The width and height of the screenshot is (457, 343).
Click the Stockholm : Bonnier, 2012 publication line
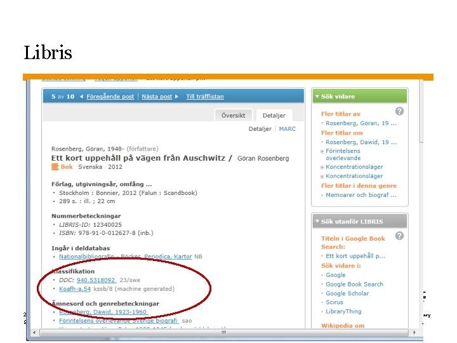128,193
